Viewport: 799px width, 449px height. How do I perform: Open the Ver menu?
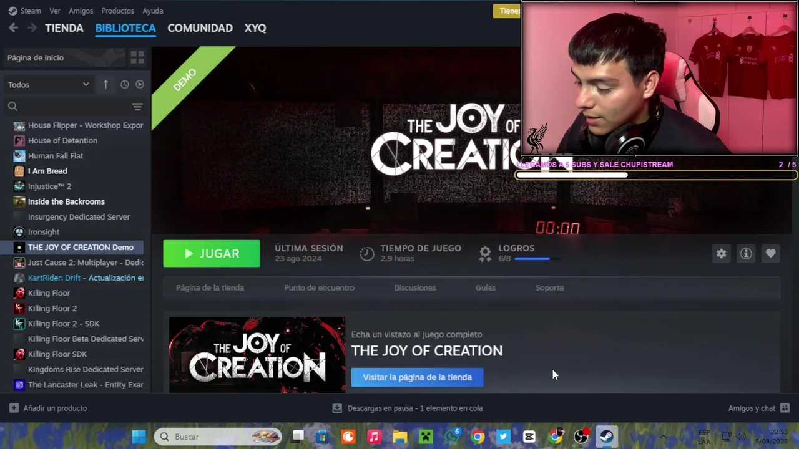tap(55, 11)
